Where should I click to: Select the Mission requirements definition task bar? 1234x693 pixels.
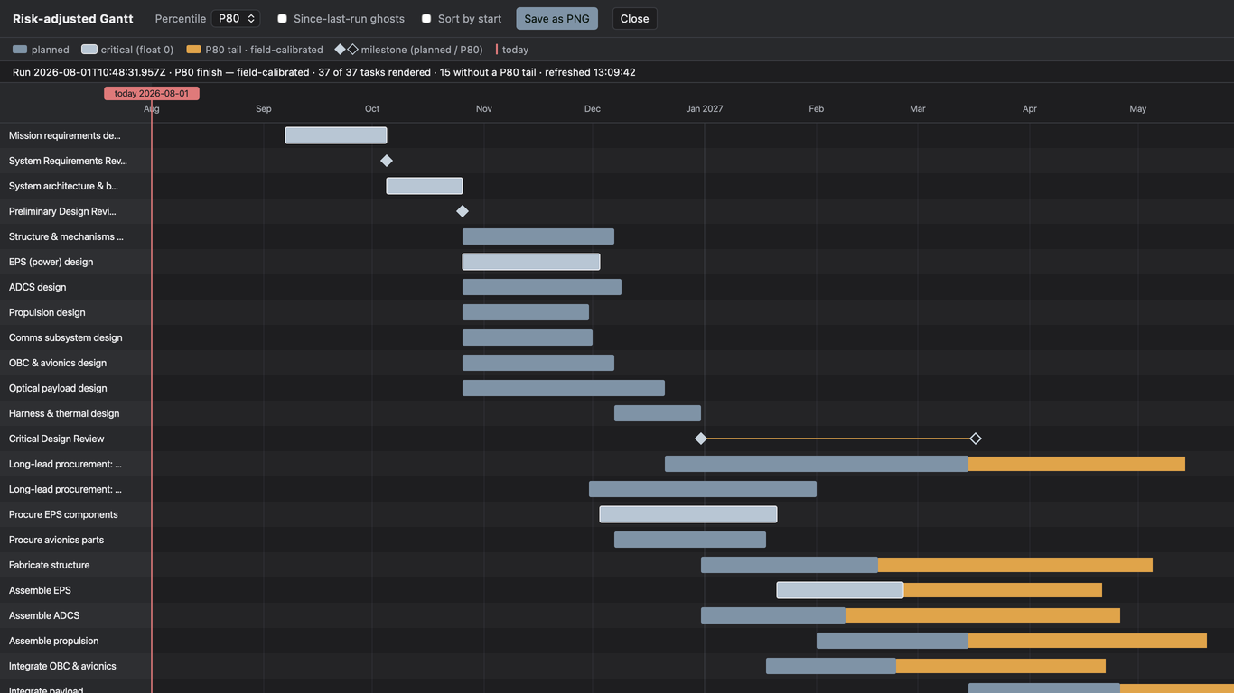click(x=336, y=135)
